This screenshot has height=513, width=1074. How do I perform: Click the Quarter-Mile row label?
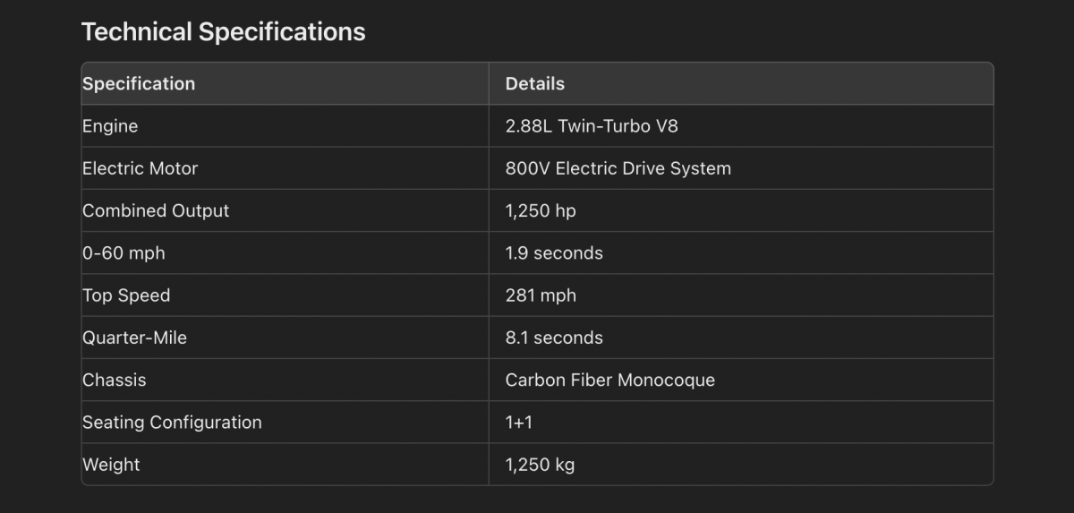point(134,338)
